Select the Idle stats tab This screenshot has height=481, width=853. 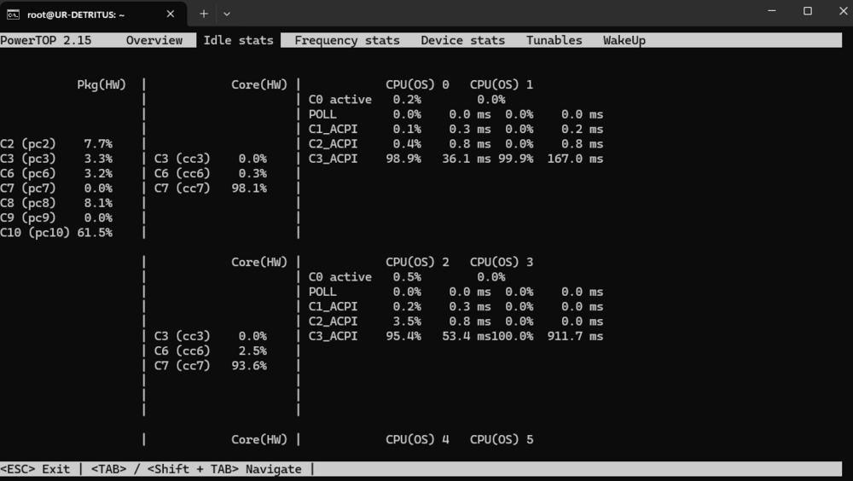coord(238,40)
